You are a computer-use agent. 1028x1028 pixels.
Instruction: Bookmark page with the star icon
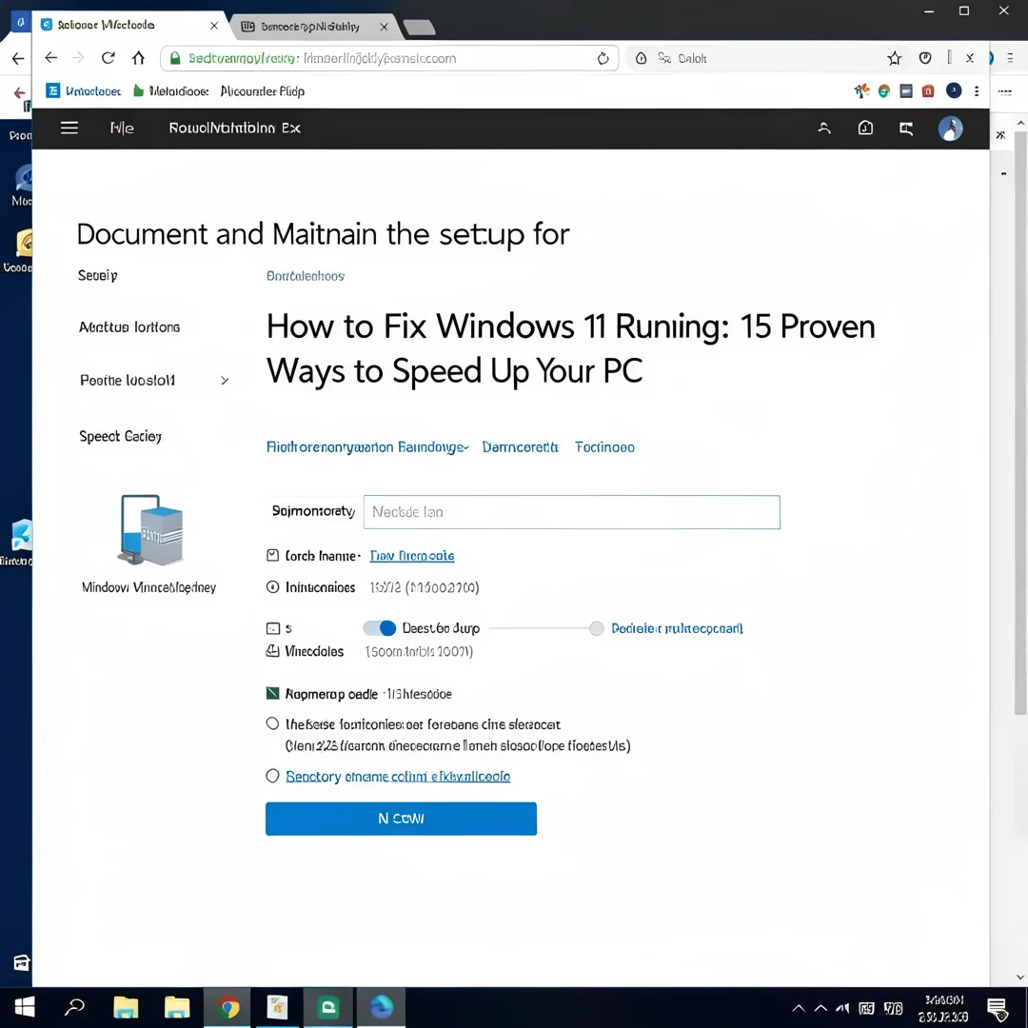[894, 58]
